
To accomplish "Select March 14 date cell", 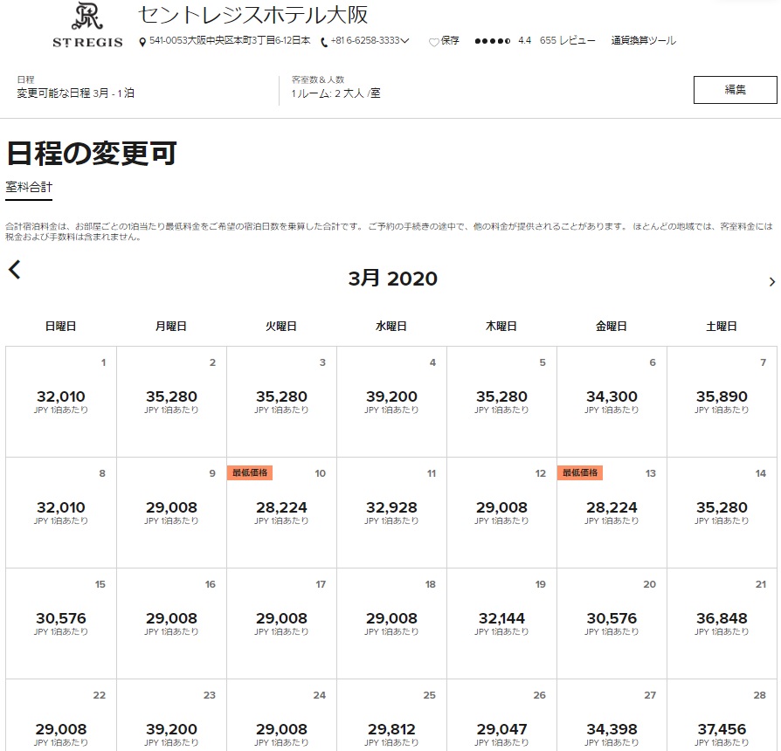I will (x=722, y=513).
